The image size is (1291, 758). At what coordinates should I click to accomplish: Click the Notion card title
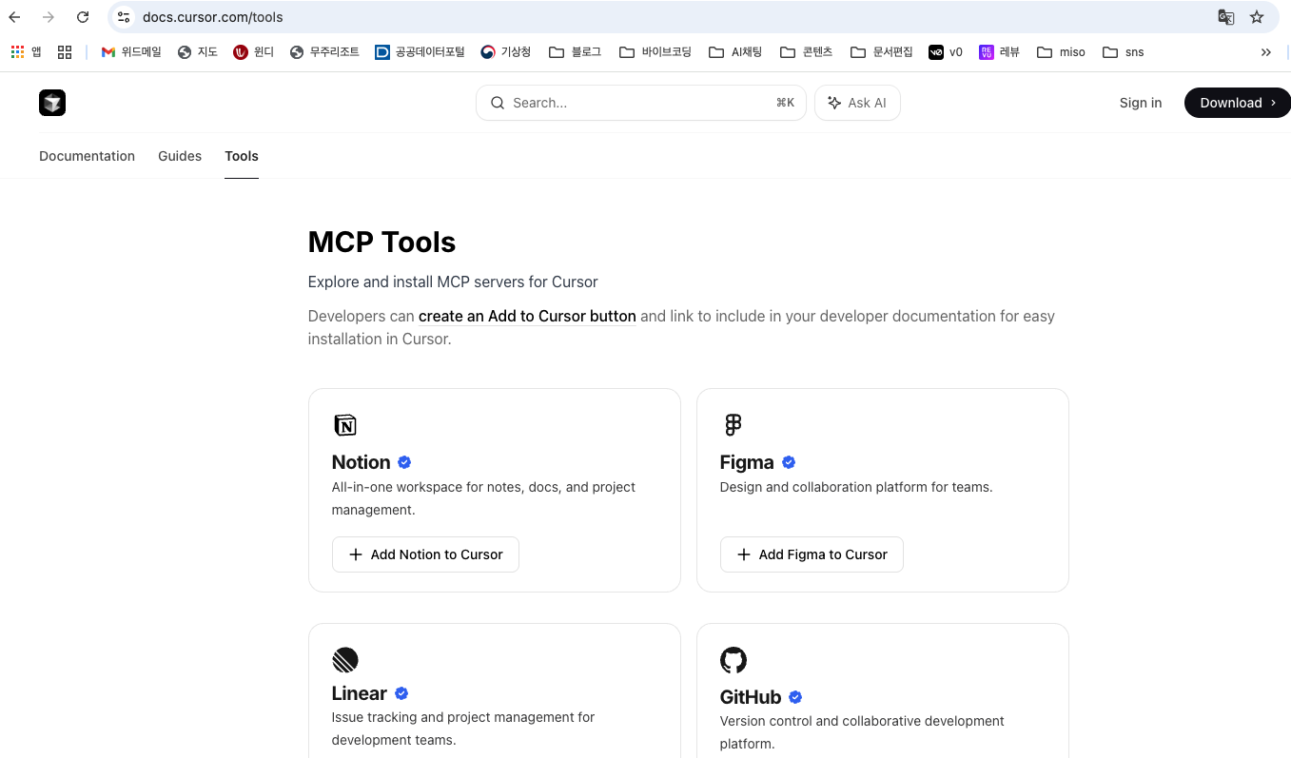[x=361, y=462]
